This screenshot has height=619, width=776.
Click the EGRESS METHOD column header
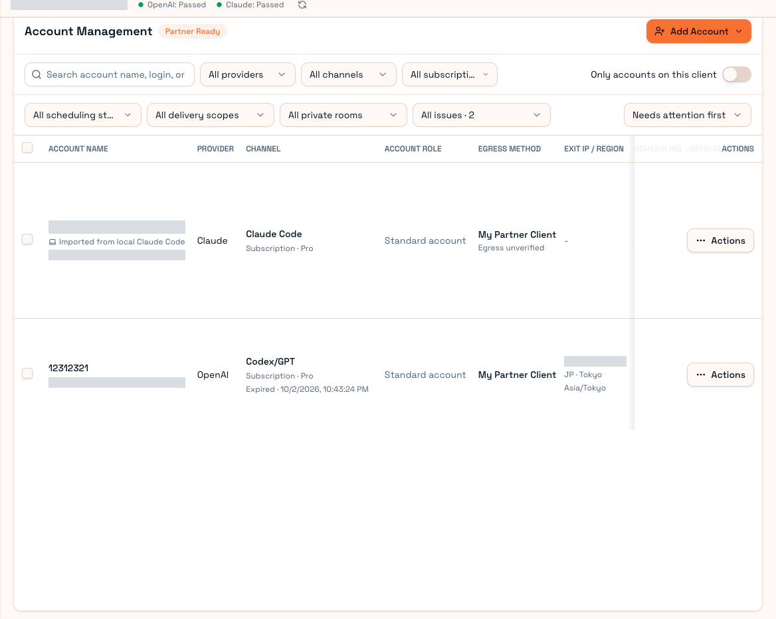tap(509, 149)
